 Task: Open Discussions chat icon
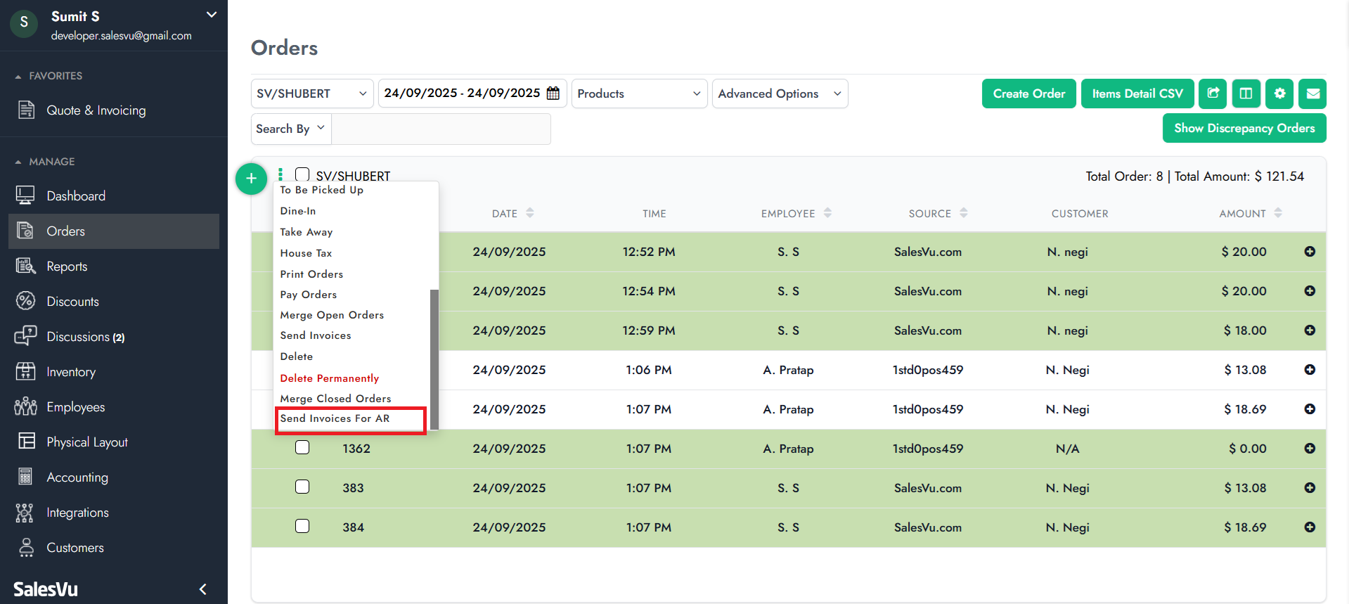point(25,336)
